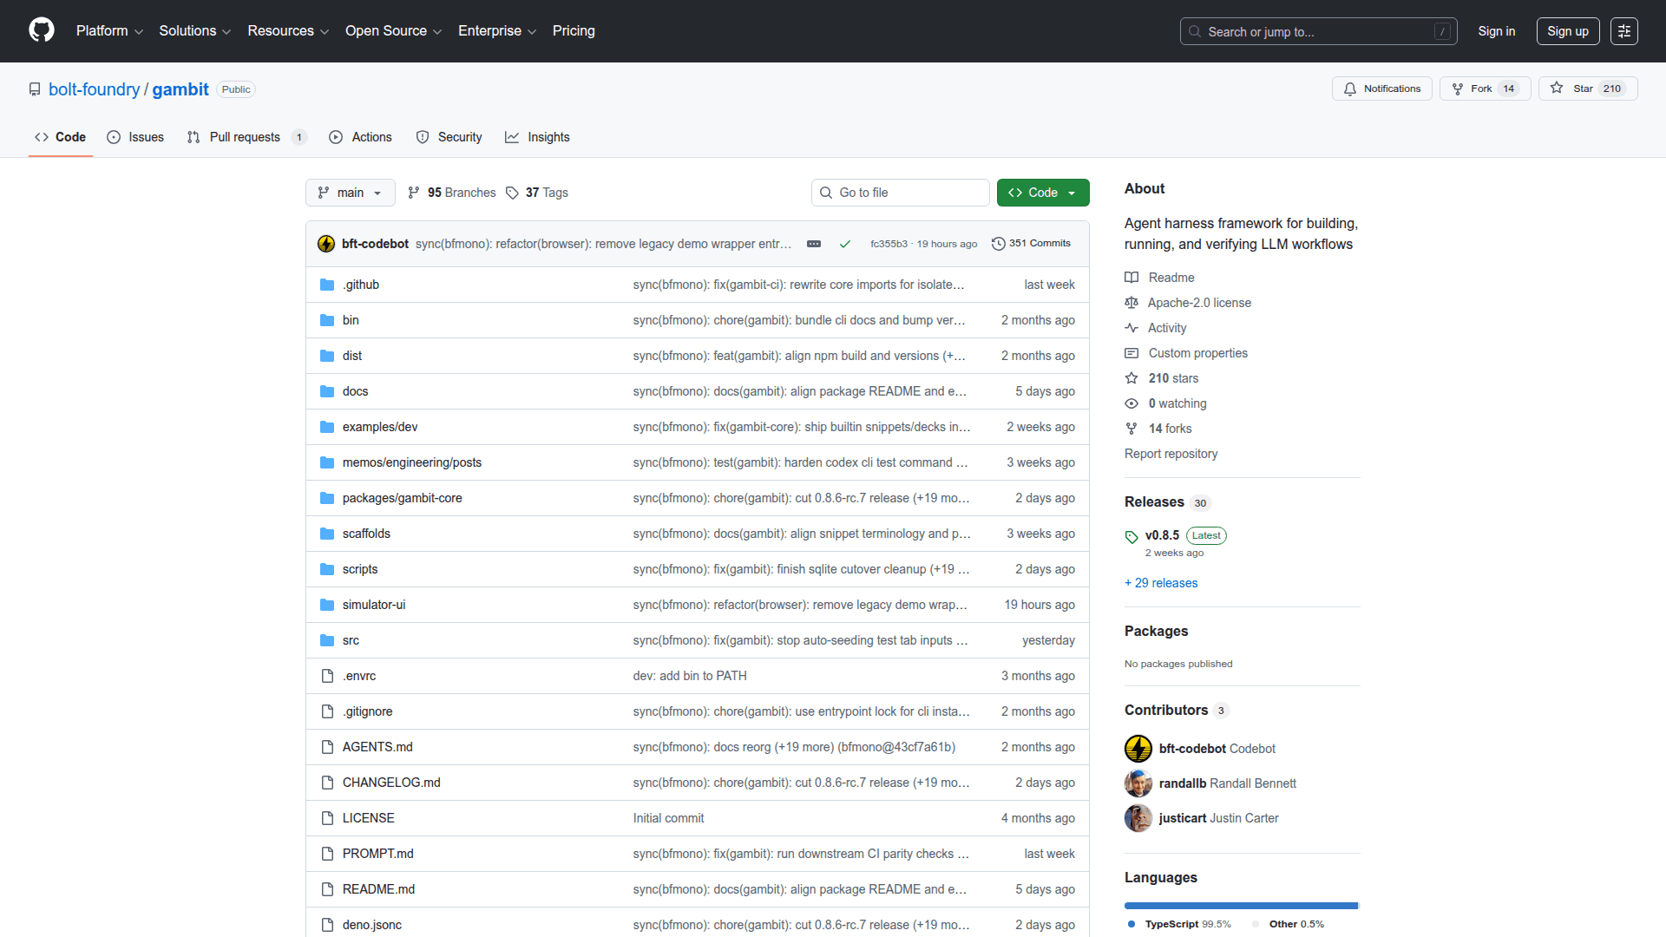Image resolution: width=1666 pixels, height=937 pixels.
Task: Click the Notifications bell button
Action: point(1381,88)
